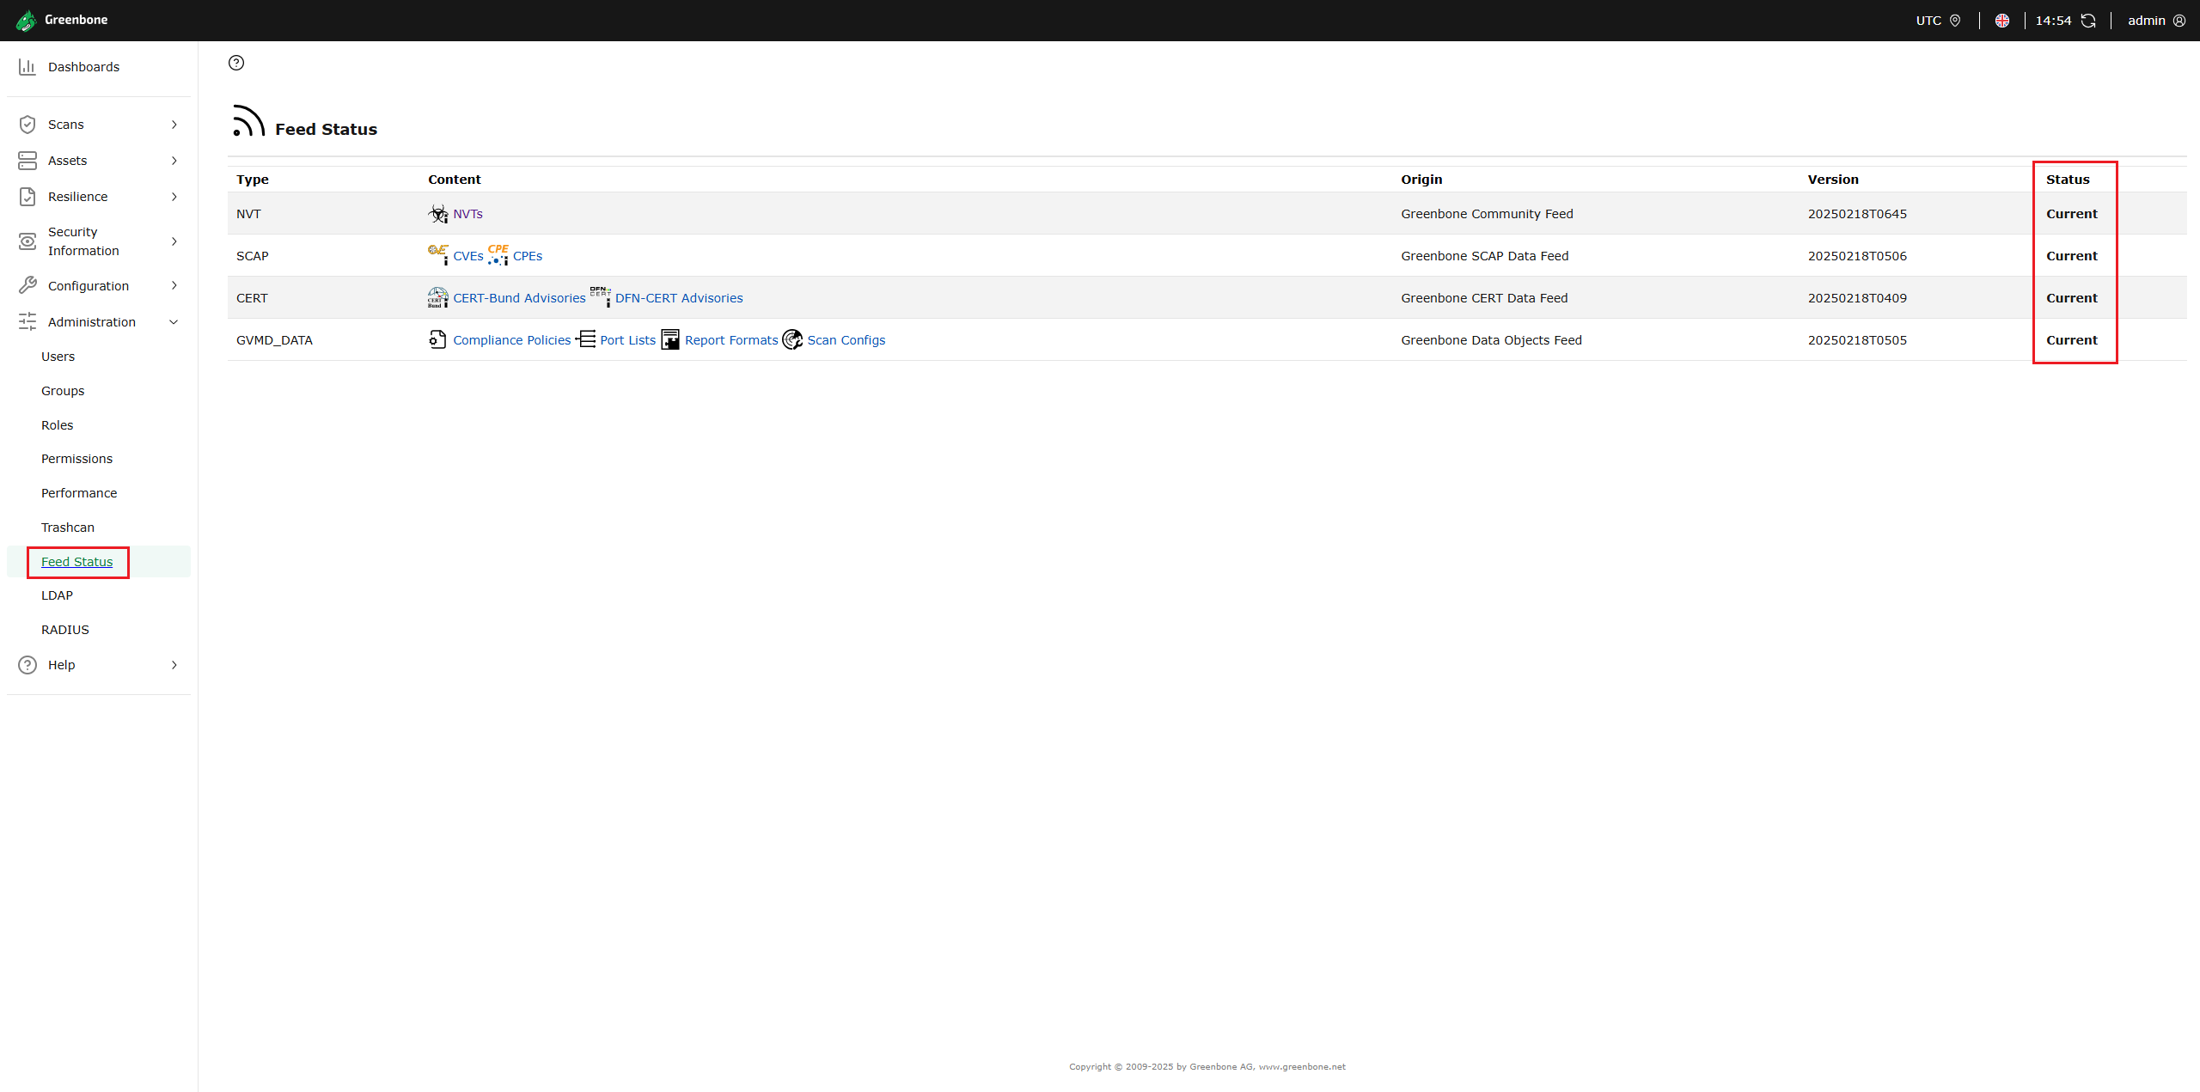Click the Scan Configs icon

tap(792, 340)
